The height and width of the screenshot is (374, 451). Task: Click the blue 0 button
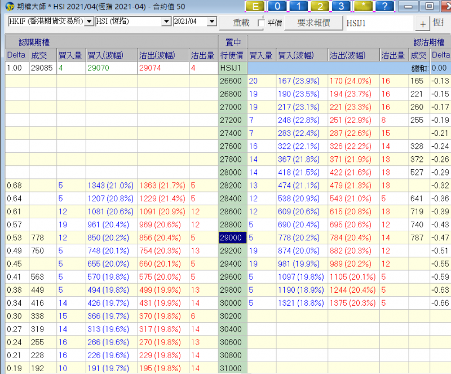pyautogui.click(x=278, y=7)
